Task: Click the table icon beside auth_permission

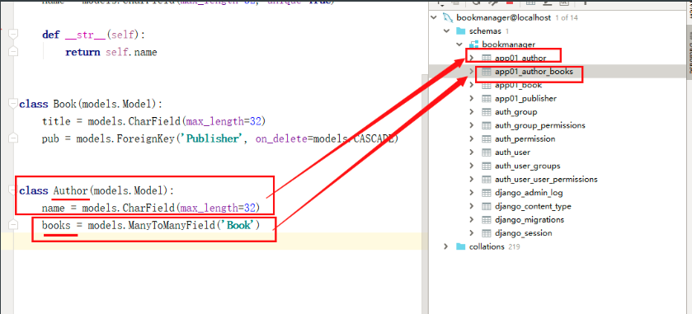Action: click(487, 139)
